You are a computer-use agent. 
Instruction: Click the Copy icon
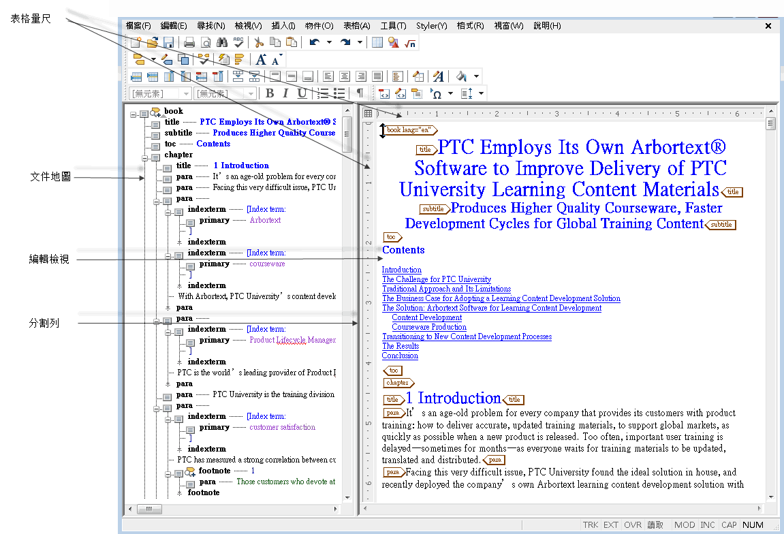275,42
